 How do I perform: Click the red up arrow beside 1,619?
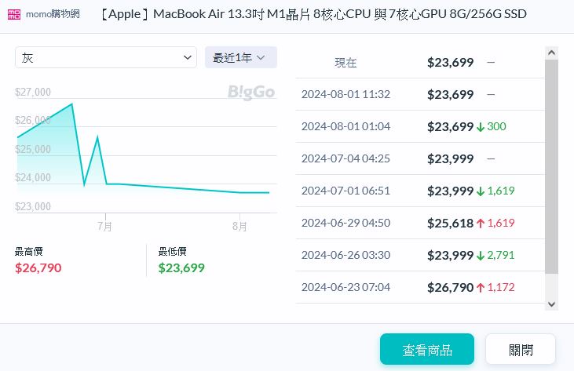point(480,223)
